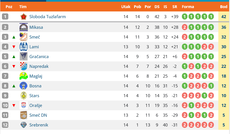The width and height of the screenshot is (230, 134).
Task: Click the Napredak checkered crest
Action: [x=24, y=66]
